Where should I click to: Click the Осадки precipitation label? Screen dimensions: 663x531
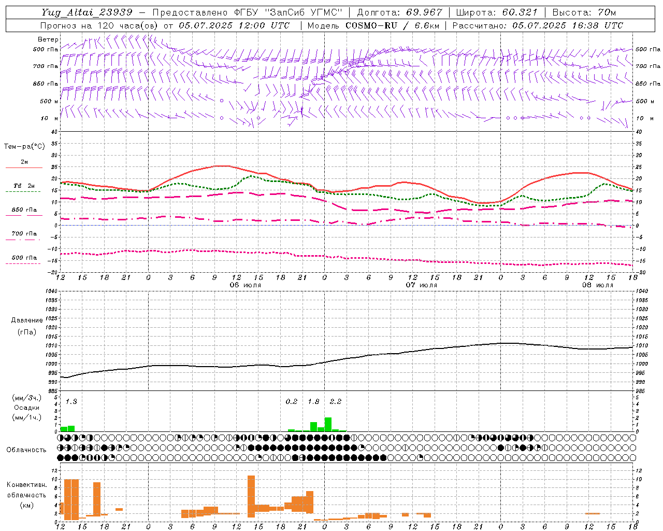pyautogui.click(x=26, y=408)
